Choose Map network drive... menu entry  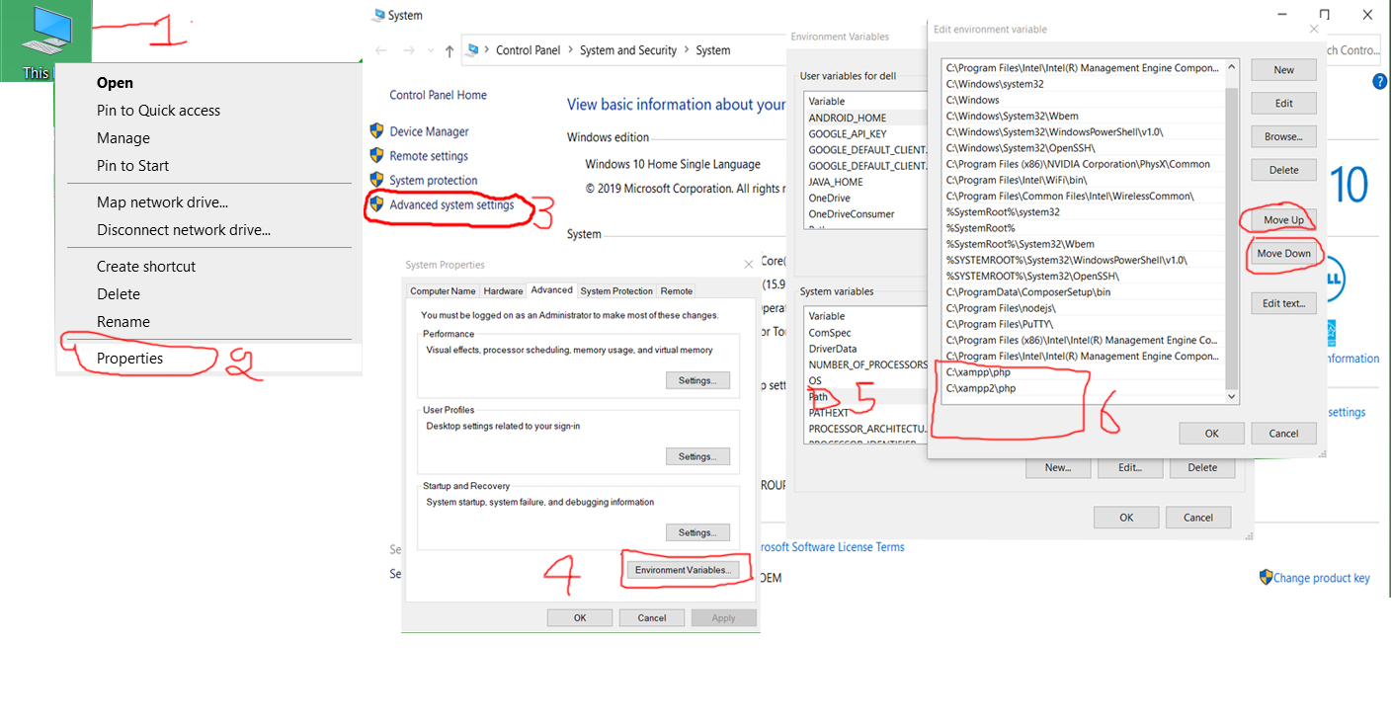click(x=162, y=202)
